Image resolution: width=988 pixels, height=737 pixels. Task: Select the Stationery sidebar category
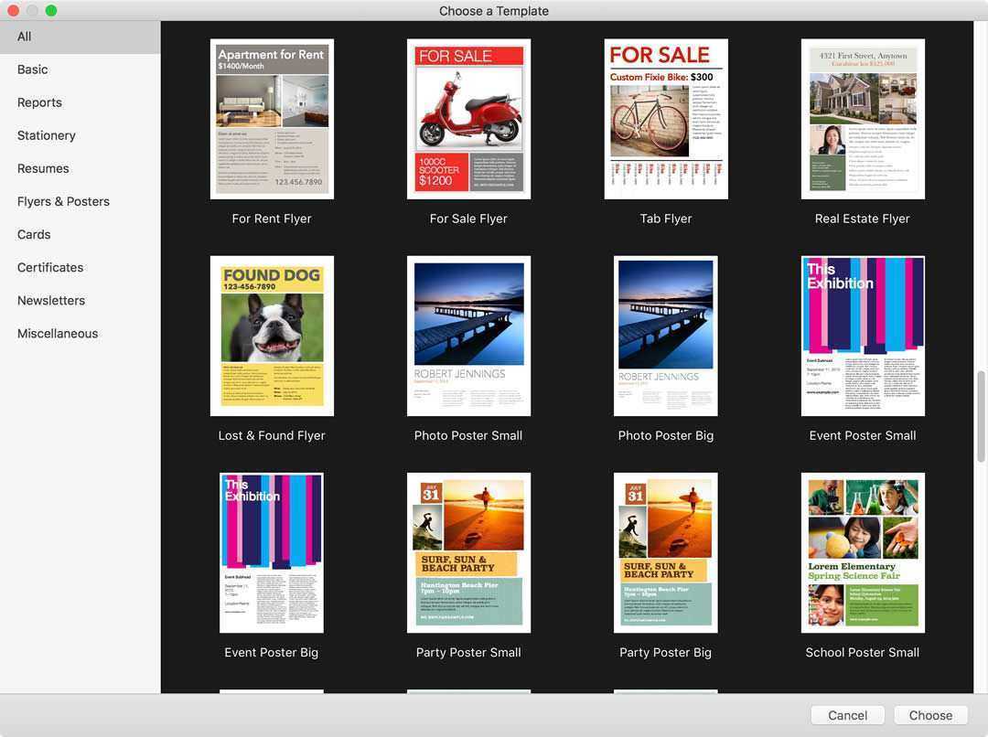(47, 135)
